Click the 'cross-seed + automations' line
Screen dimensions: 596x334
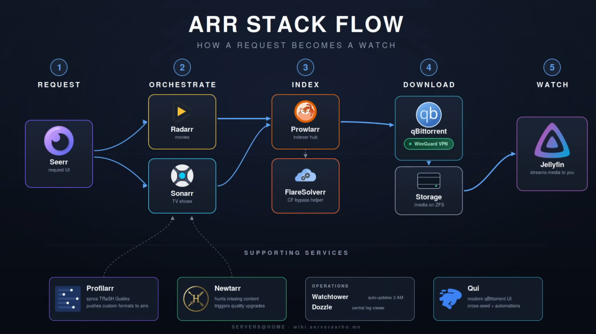493,306
